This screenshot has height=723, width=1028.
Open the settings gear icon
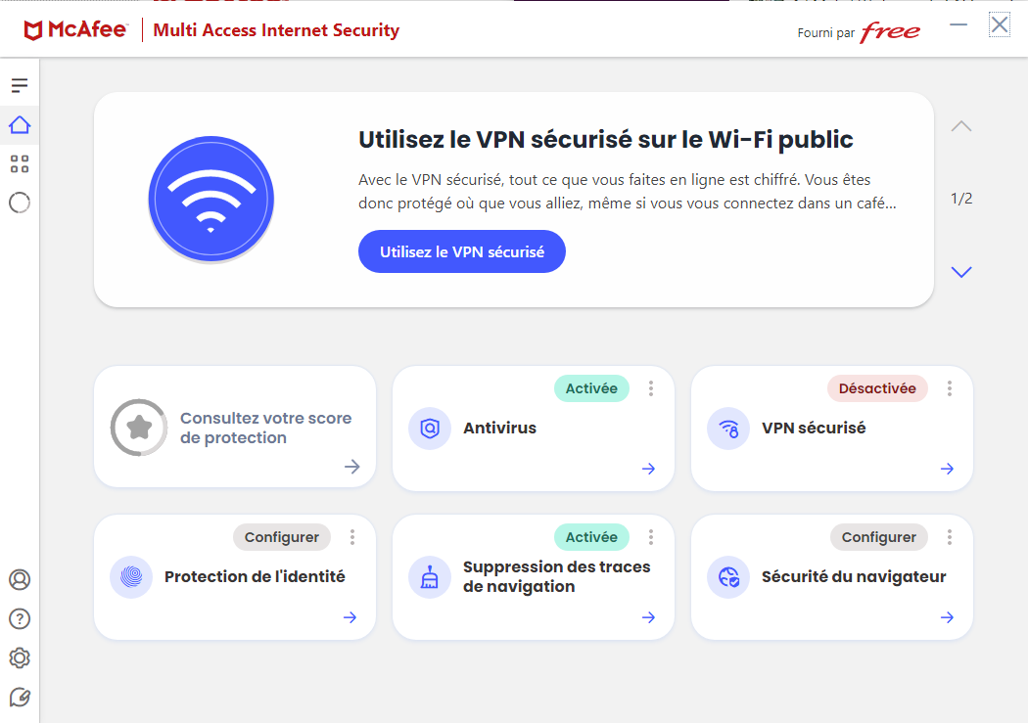pyautogui.click(x=20, y=657)
